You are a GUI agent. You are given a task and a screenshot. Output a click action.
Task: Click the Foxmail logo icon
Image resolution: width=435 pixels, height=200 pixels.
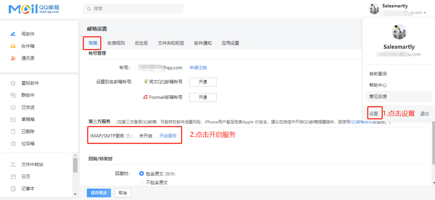tap(146, 97)
